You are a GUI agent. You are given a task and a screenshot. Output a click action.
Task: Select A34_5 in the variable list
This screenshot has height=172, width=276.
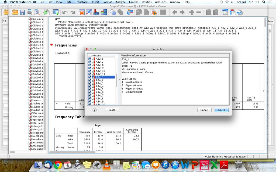[x=99, y=89]
